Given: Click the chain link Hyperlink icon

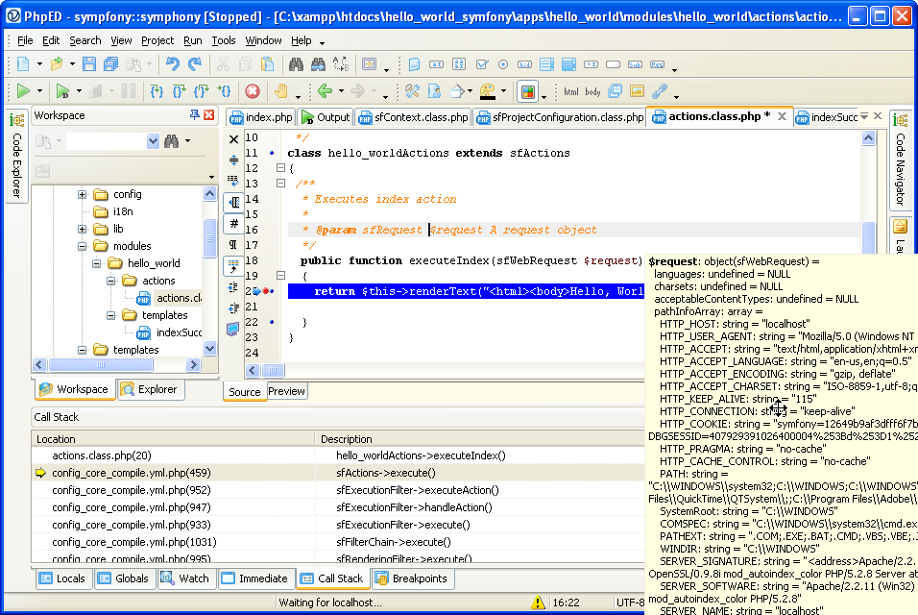Looking at the screenshot, I should pyautogui.click(x=659, y=91).
